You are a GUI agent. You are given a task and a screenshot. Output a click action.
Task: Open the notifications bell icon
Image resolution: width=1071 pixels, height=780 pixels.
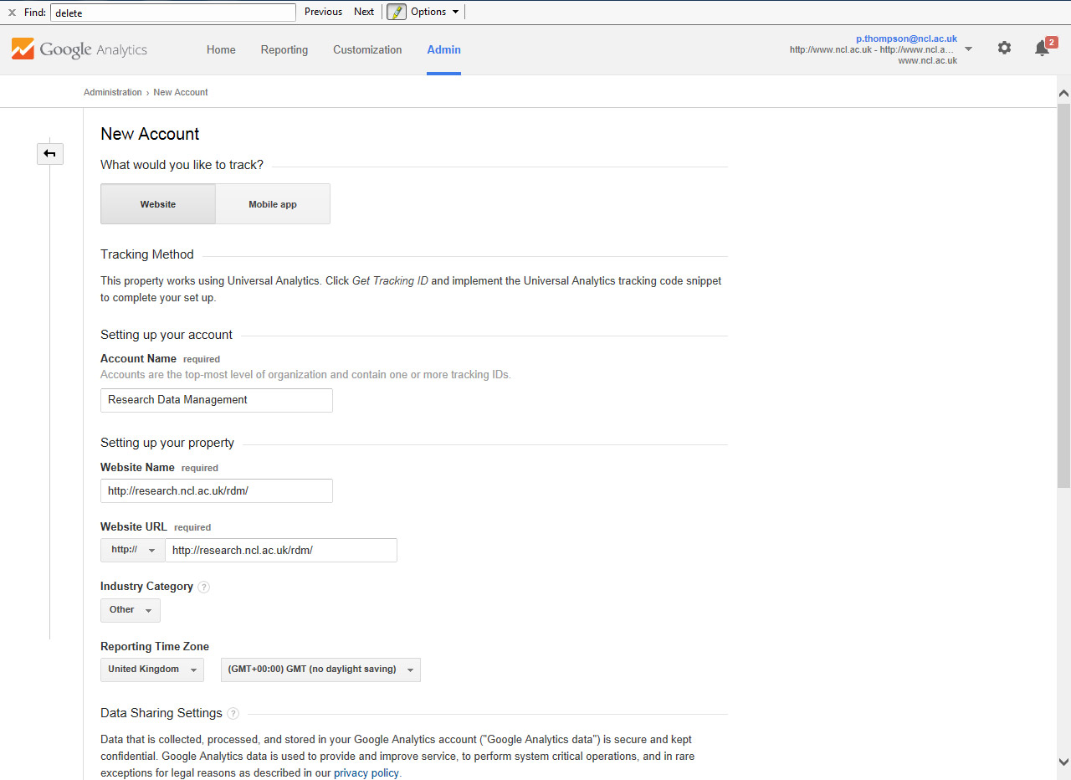point(1043,49)
